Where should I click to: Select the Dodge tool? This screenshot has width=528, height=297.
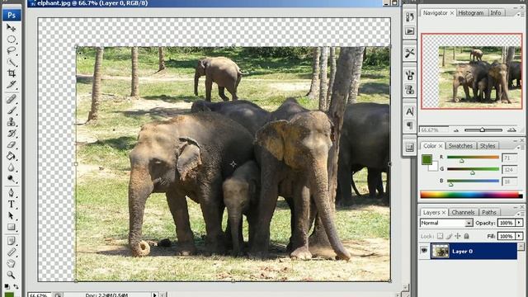[x=11, y=179]
